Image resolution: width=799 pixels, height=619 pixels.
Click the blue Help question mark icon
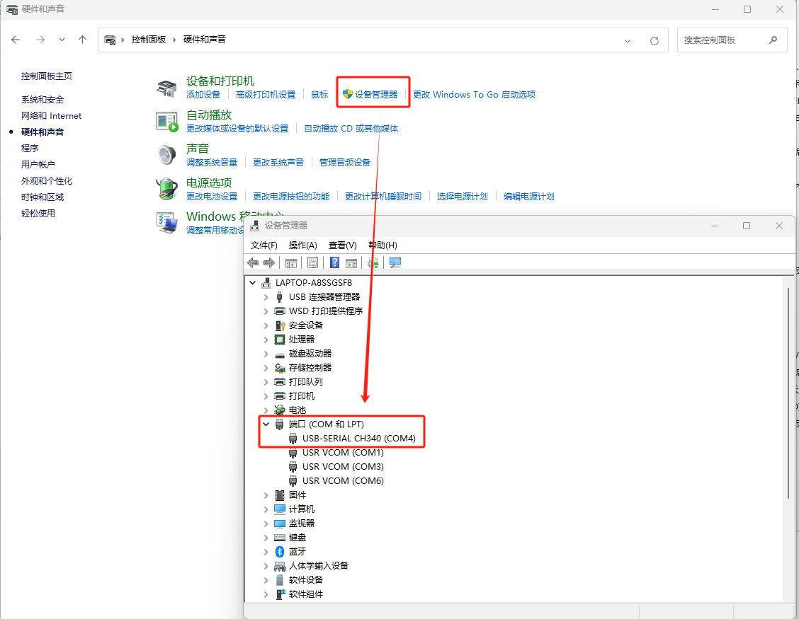click(335, 262)
